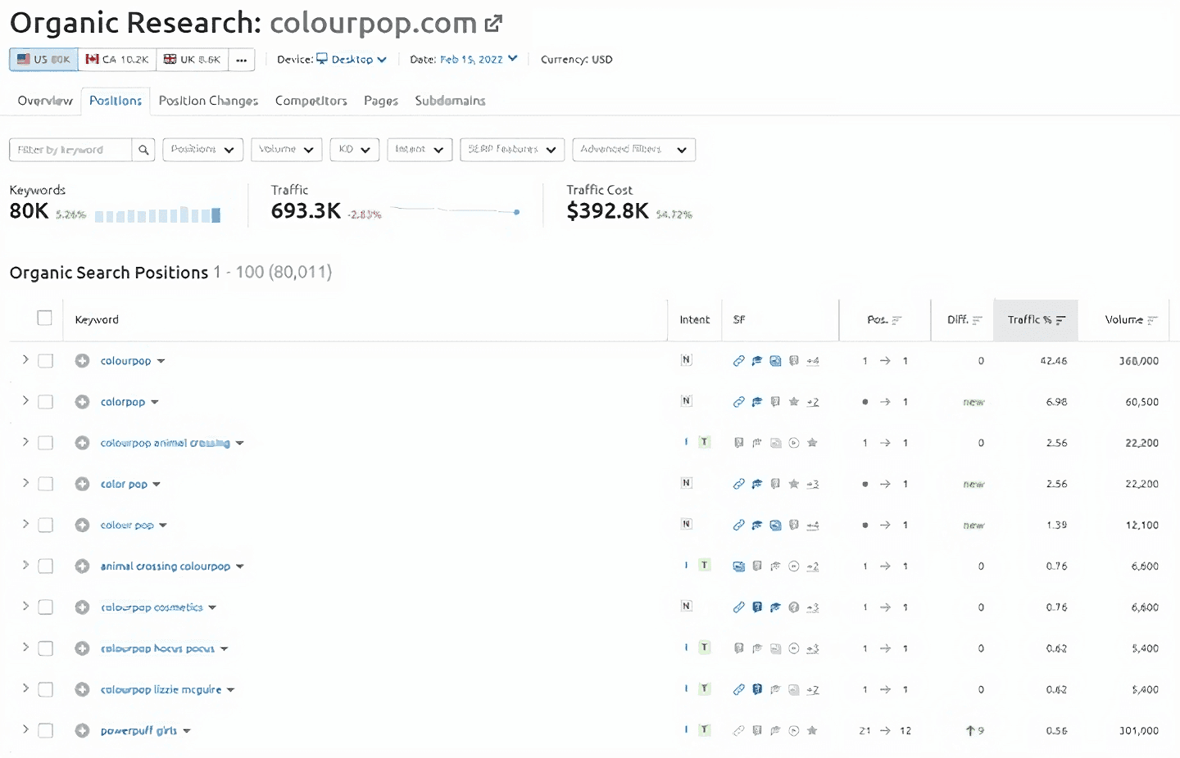Add colourpop cosmetics keyword plus icon
Screen dimensions: 1180x758
(x=82, y=607)
